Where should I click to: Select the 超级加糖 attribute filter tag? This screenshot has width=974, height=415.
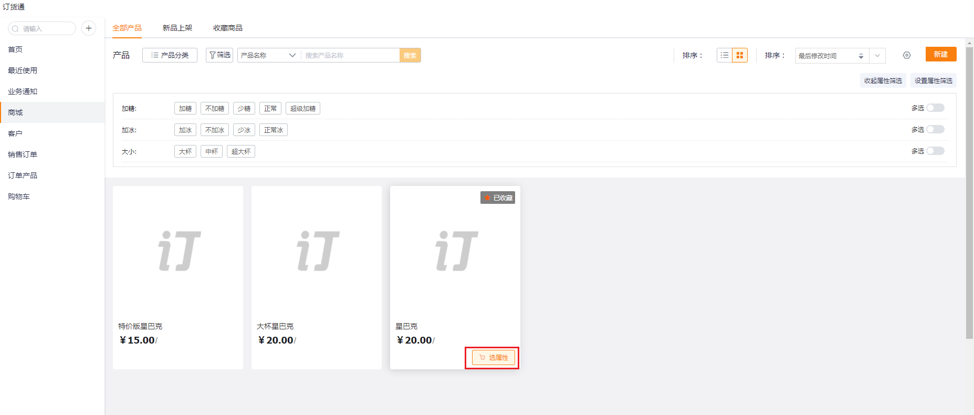pos(303,108)
